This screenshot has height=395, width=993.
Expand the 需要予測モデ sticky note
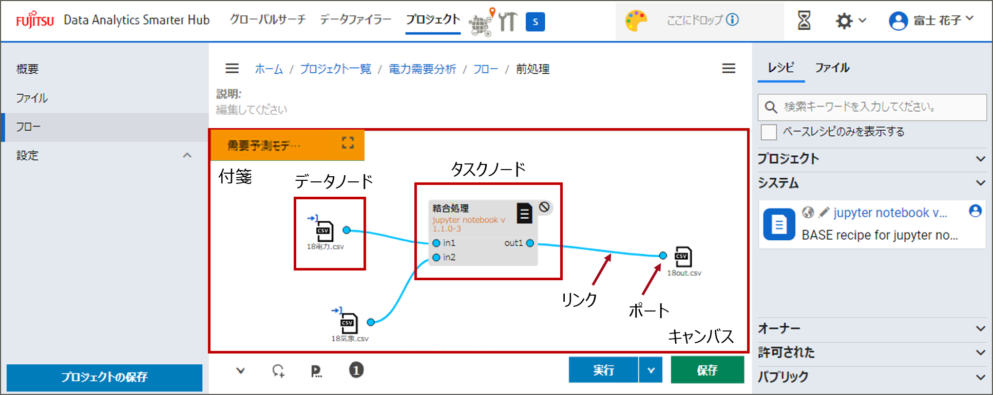click(348, 143)
